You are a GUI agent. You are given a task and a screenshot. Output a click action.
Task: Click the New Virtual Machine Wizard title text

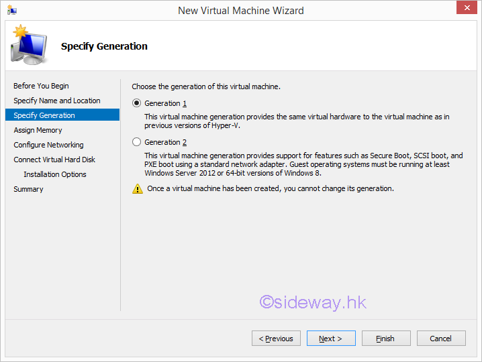(240, 10)
